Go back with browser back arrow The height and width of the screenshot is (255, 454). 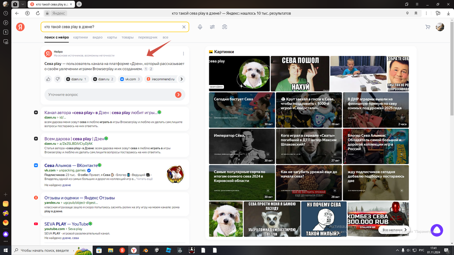(17, 13)
